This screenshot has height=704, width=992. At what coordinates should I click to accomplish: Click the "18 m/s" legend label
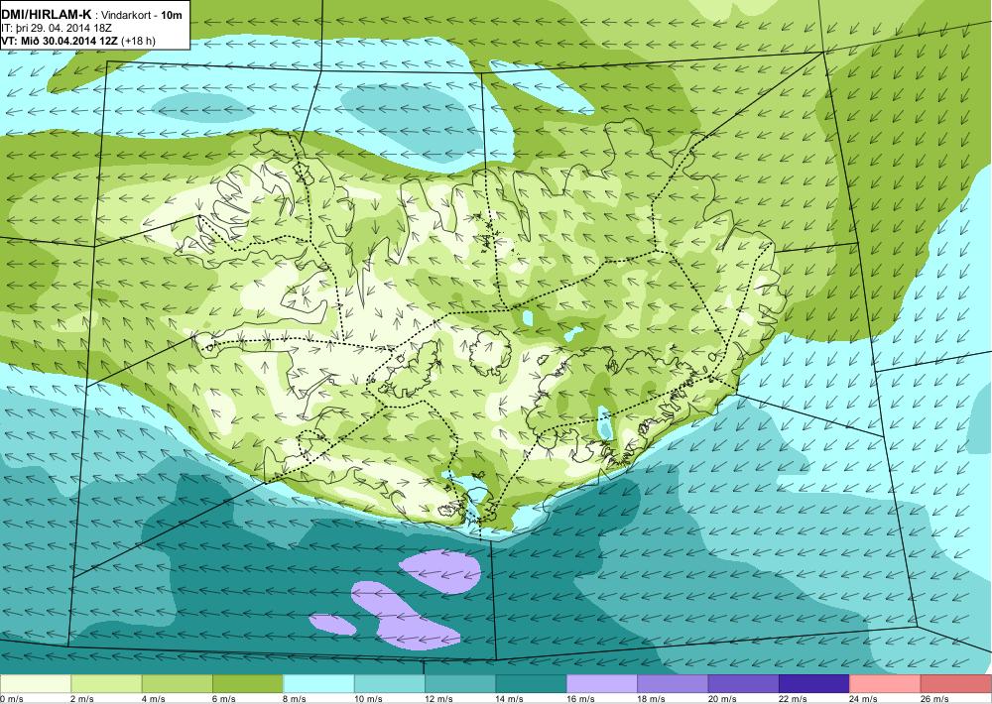coord(652,699)
